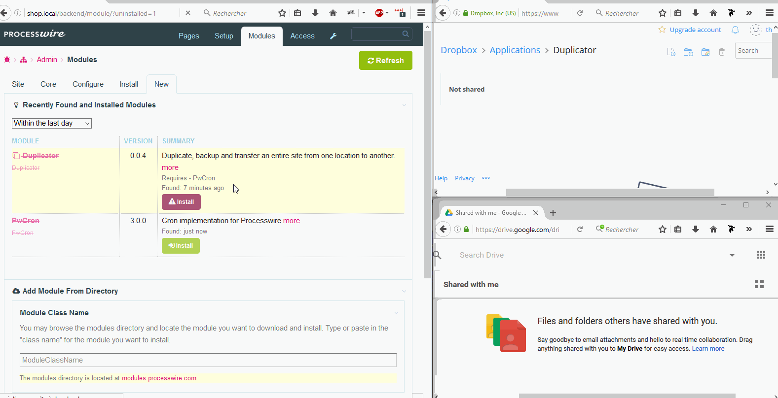
Task: Click the ProcessWire admin search magnifier icon
Action: [x=406, y=34]
